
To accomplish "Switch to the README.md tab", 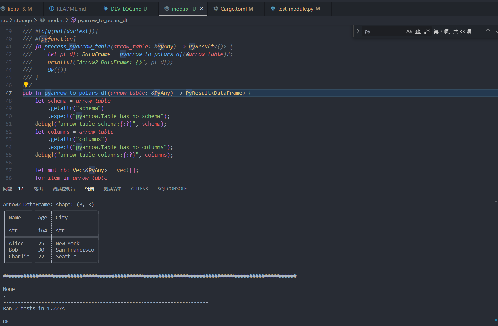I will coord(71,9).
